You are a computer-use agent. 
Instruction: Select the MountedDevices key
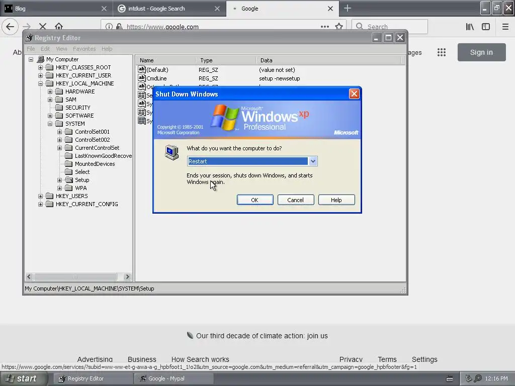tap(95, 164)
